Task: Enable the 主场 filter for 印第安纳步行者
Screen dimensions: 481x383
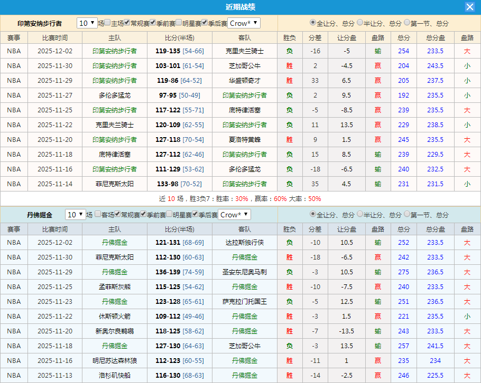Action: [108, 23]
